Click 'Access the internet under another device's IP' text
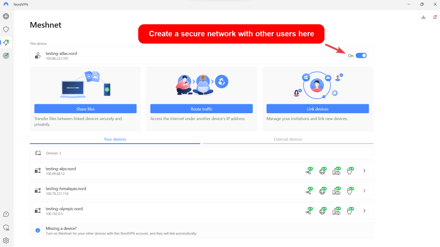The height and width of the screenshot is (247, 440). [198, 119]
